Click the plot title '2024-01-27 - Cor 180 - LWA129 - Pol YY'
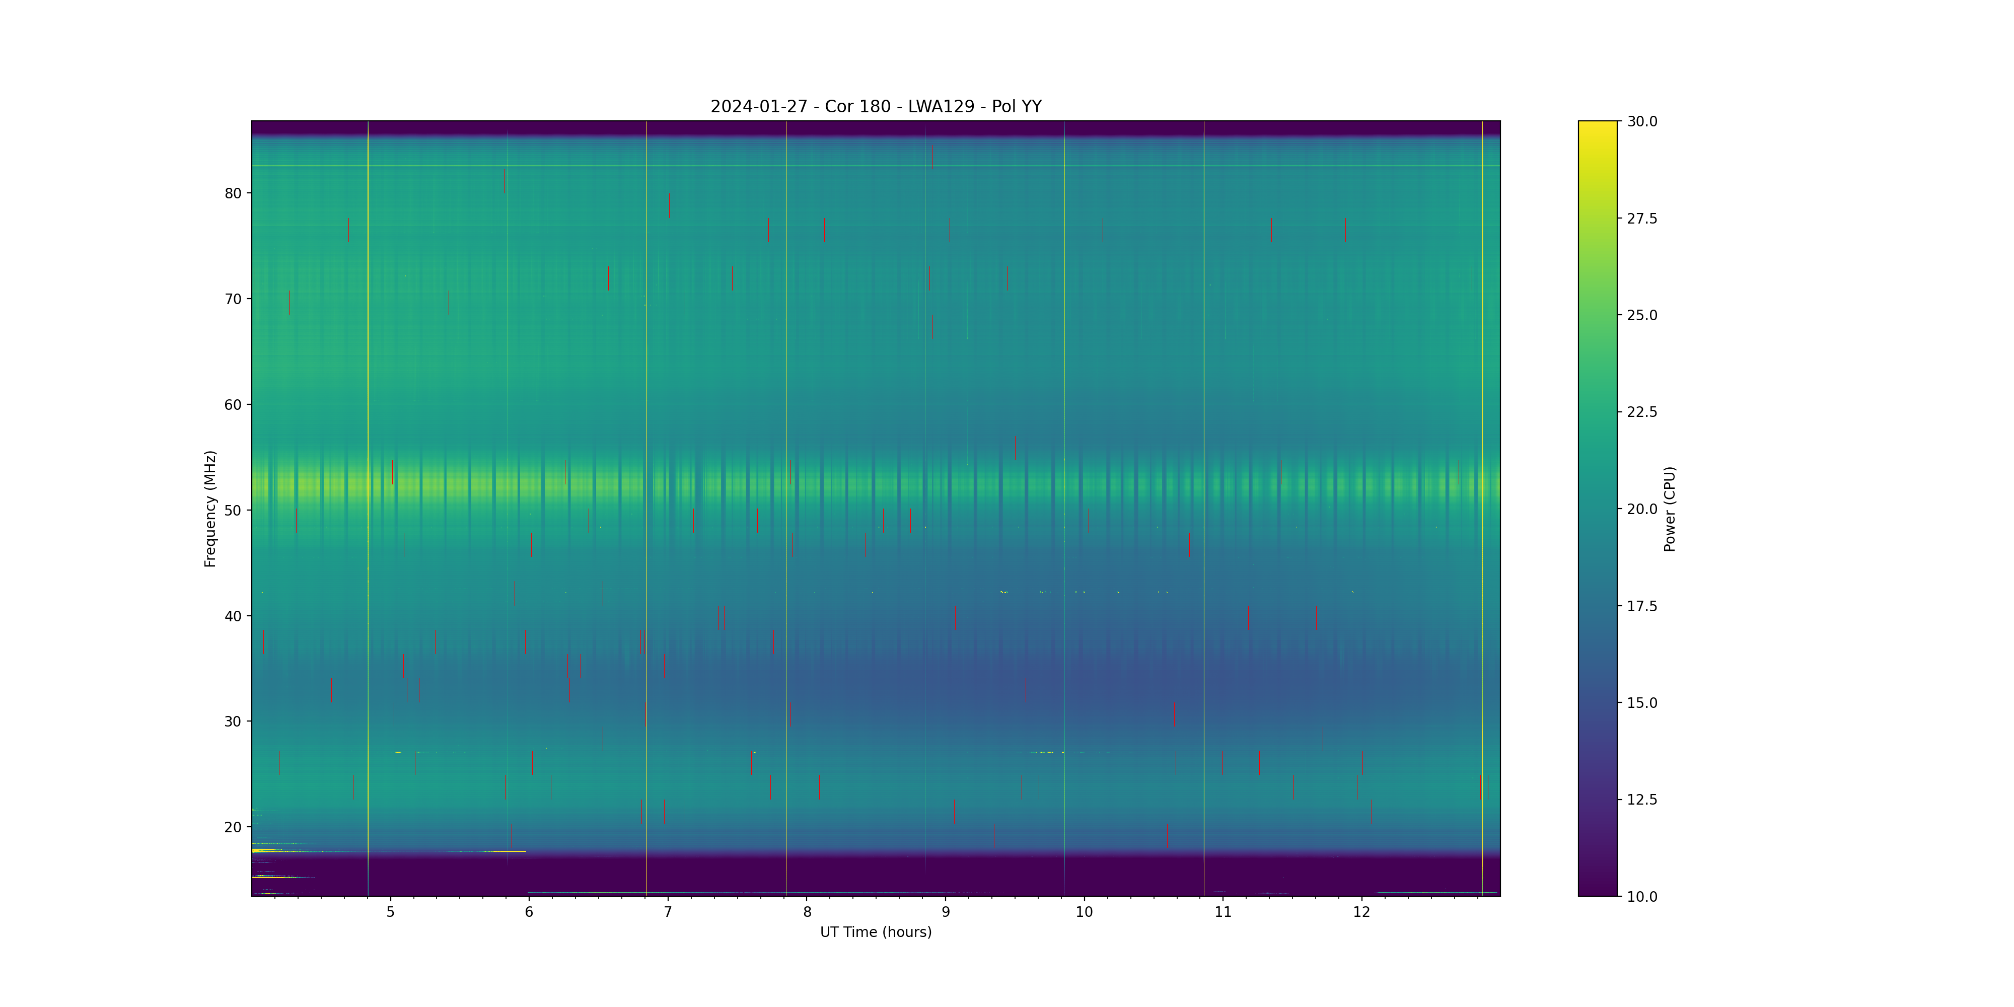Viewport: 2014px width, 1007px height. [876, 106]
